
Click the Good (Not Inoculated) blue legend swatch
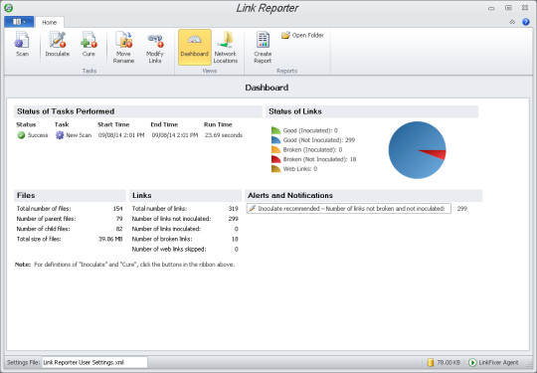pyautogui.click(x=276, y=140)
